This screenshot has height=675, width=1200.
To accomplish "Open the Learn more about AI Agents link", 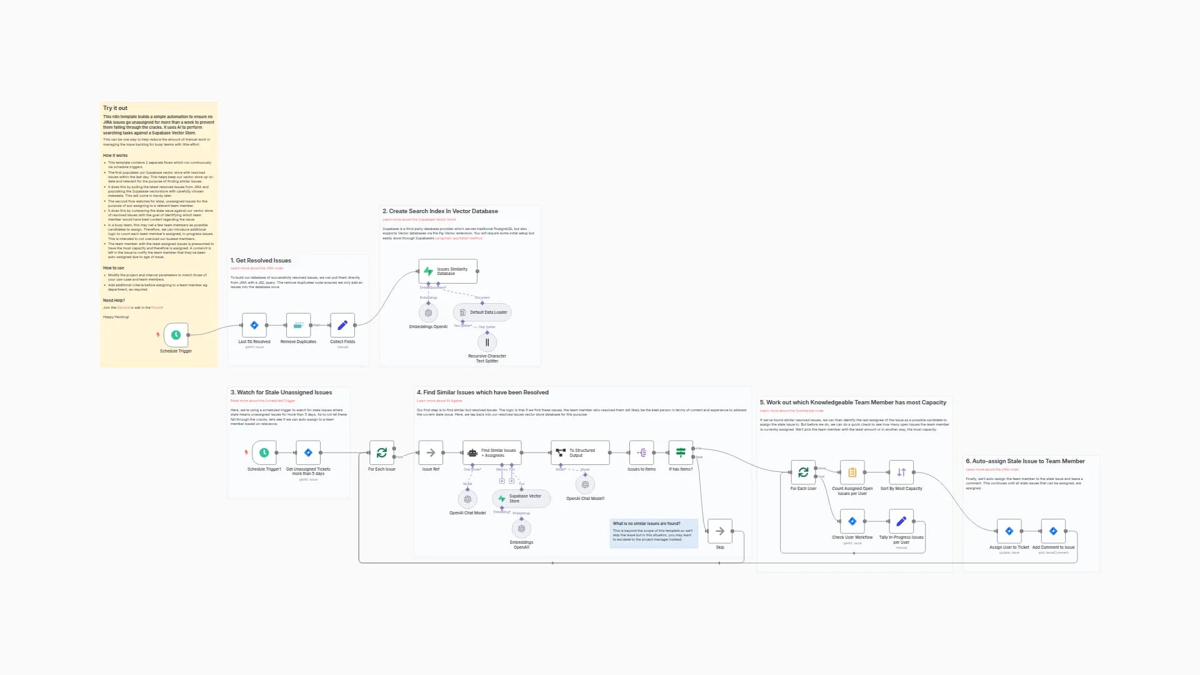I will 439,401.
